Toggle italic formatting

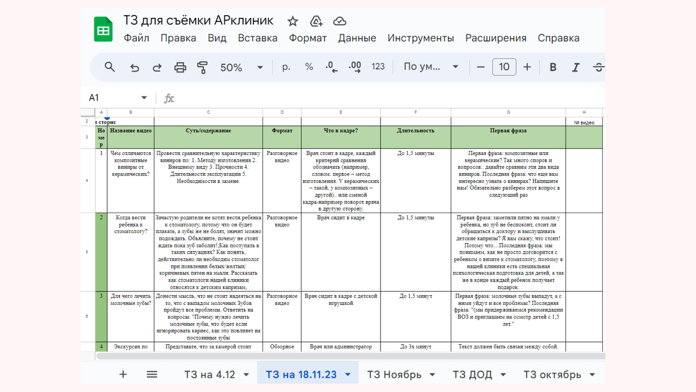(575, 66)
